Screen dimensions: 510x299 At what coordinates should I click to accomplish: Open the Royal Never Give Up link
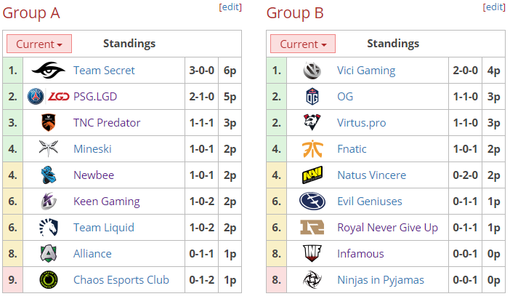387,228
